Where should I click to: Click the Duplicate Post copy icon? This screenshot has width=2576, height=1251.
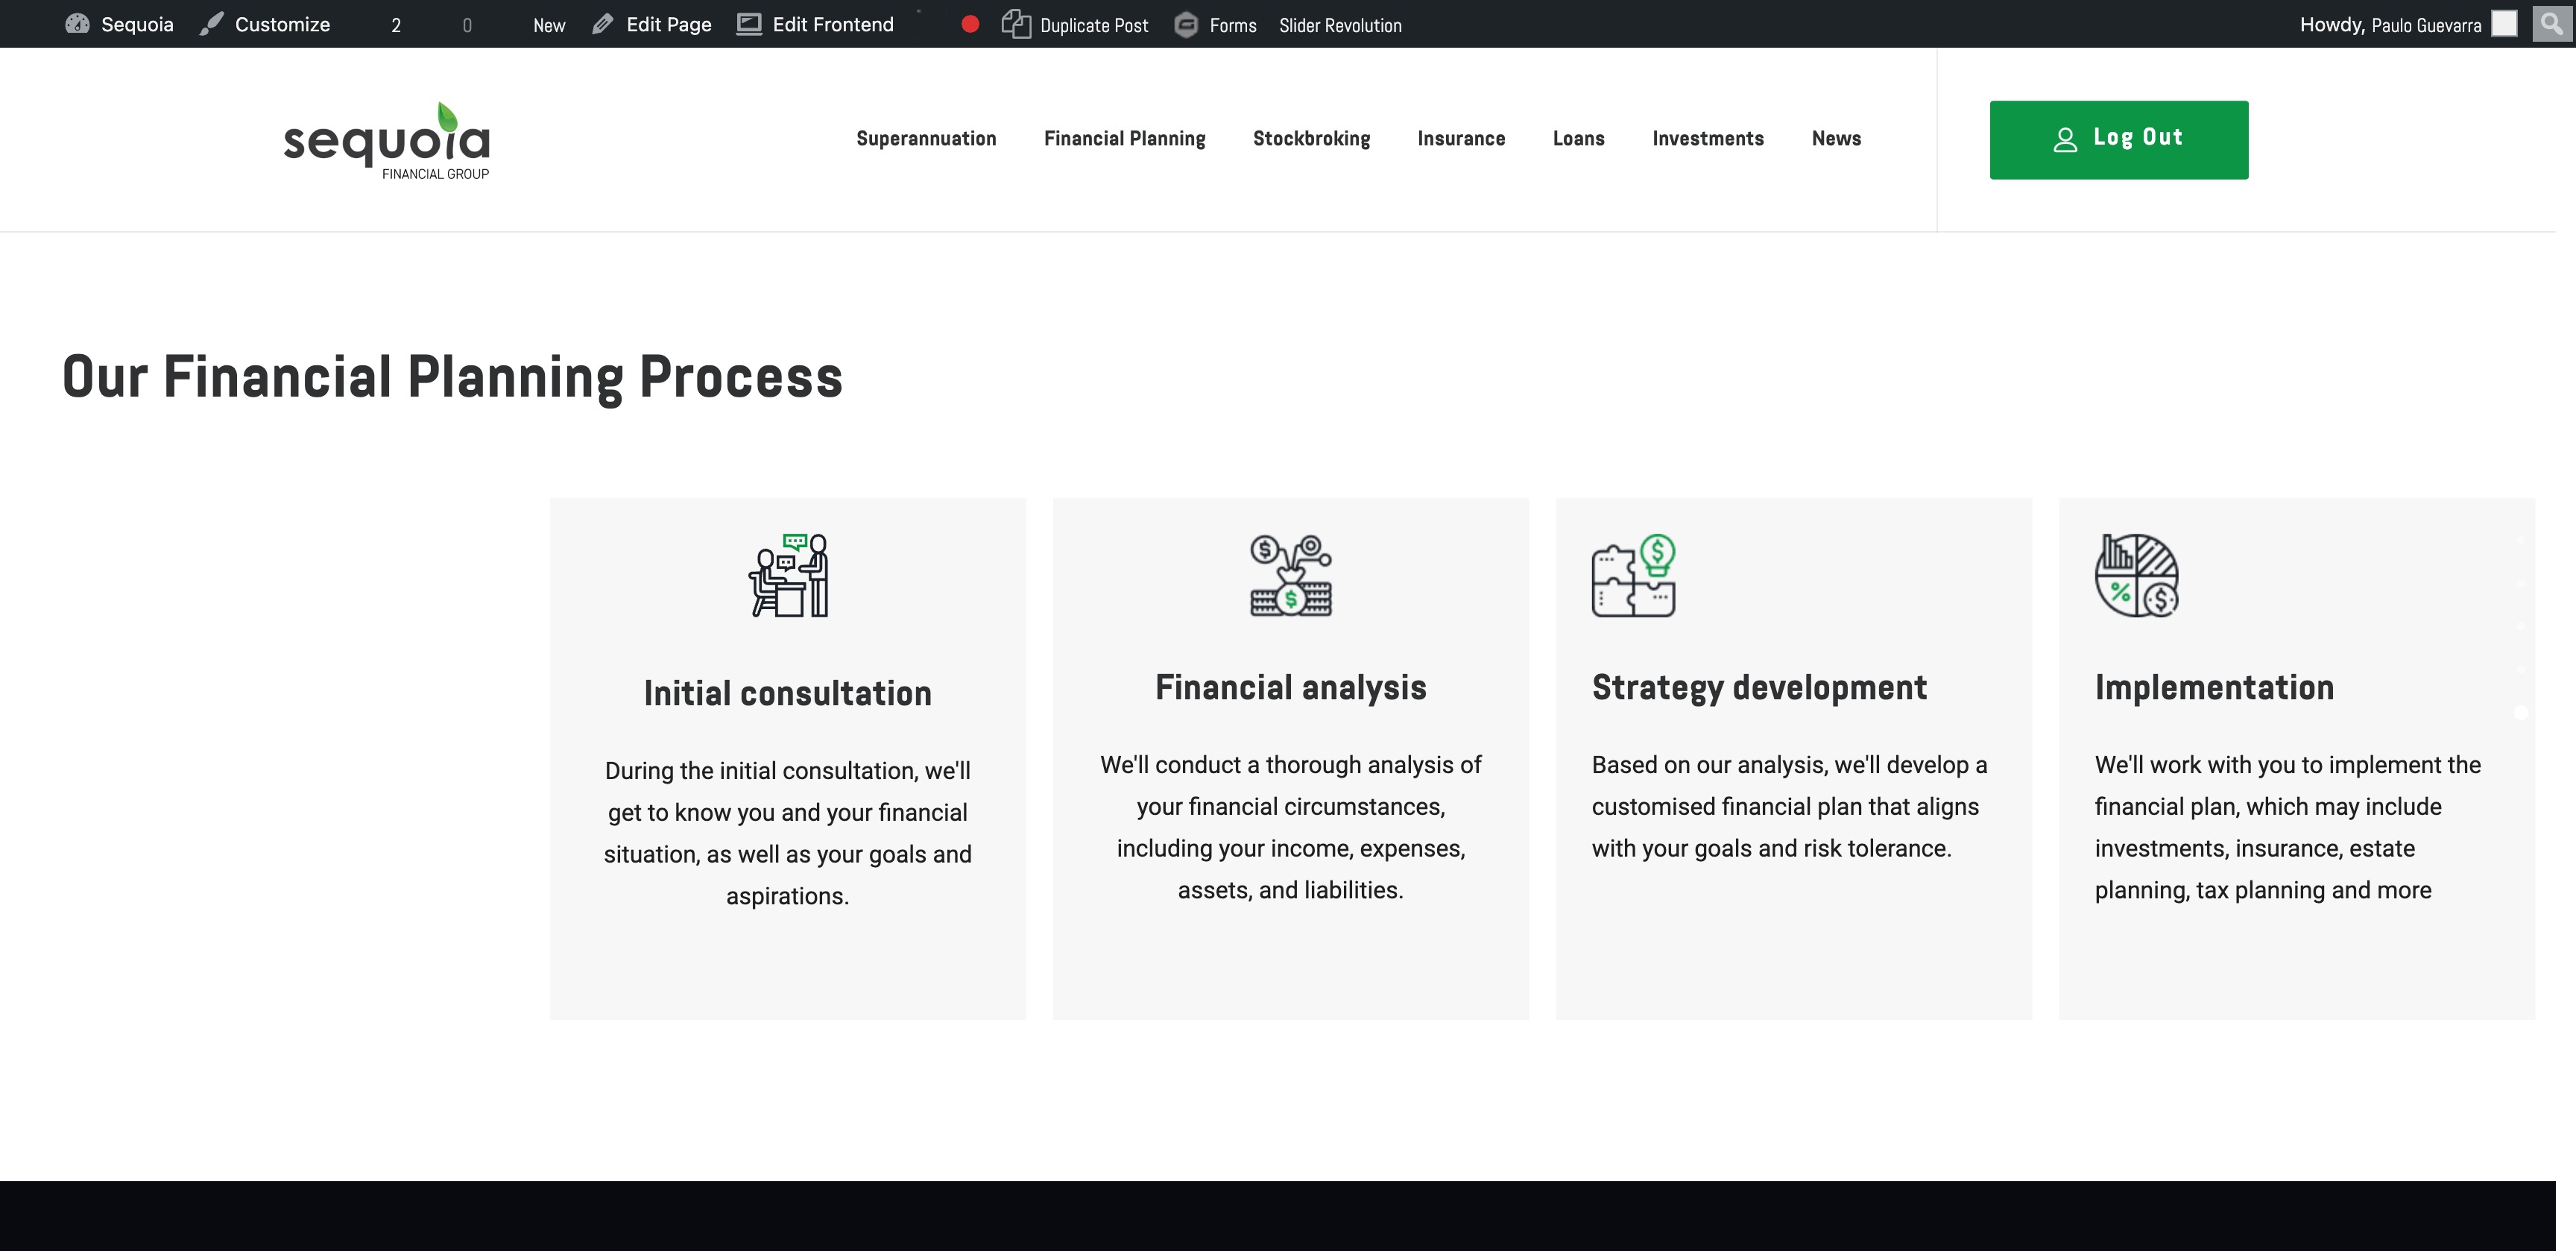pos(1016,24)
